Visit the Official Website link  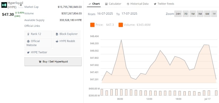click(38, 43)
